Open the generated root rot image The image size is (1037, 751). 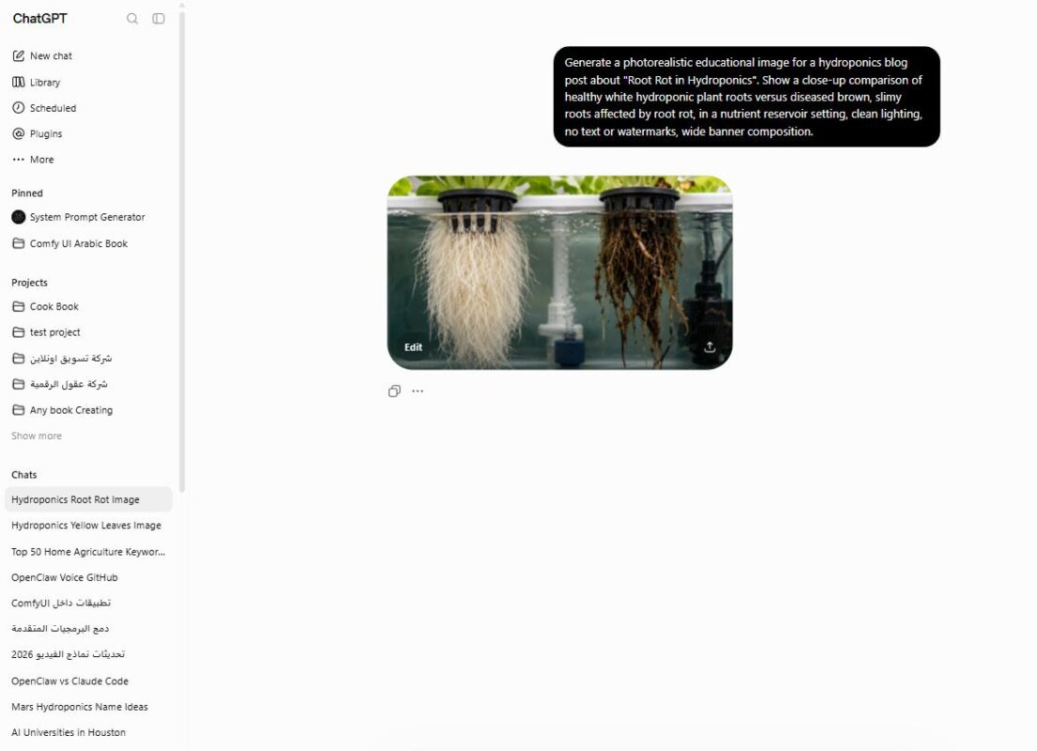point(559,272)
